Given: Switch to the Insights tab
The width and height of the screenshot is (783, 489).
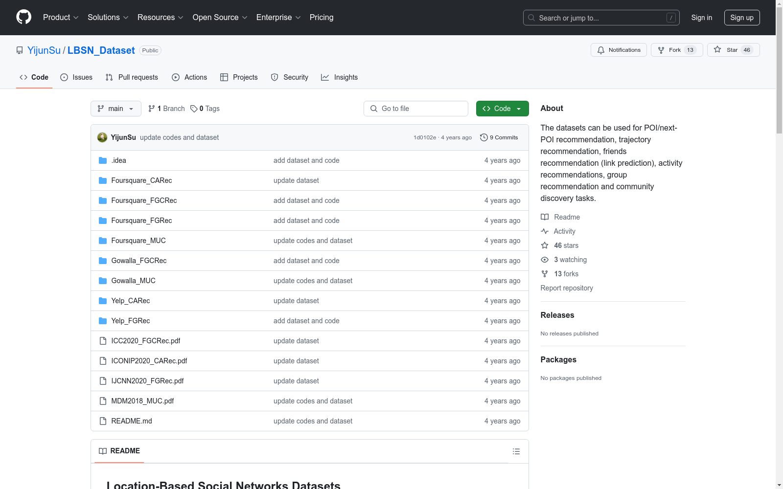Looking at the screenshot, I should click(339, 77).
